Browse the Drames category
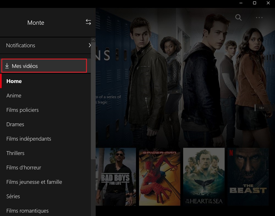This screenshot has width=275, height=216. (x=15, y=124)
